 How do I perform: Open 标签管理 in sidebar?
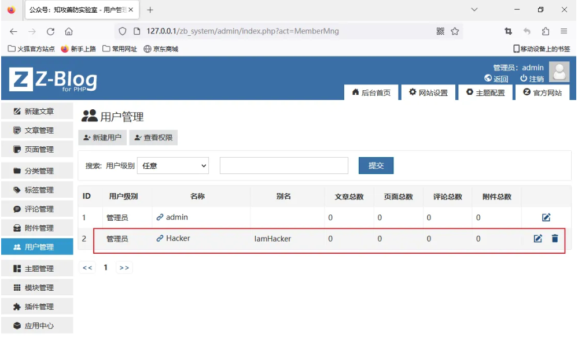tap(37, 190)
